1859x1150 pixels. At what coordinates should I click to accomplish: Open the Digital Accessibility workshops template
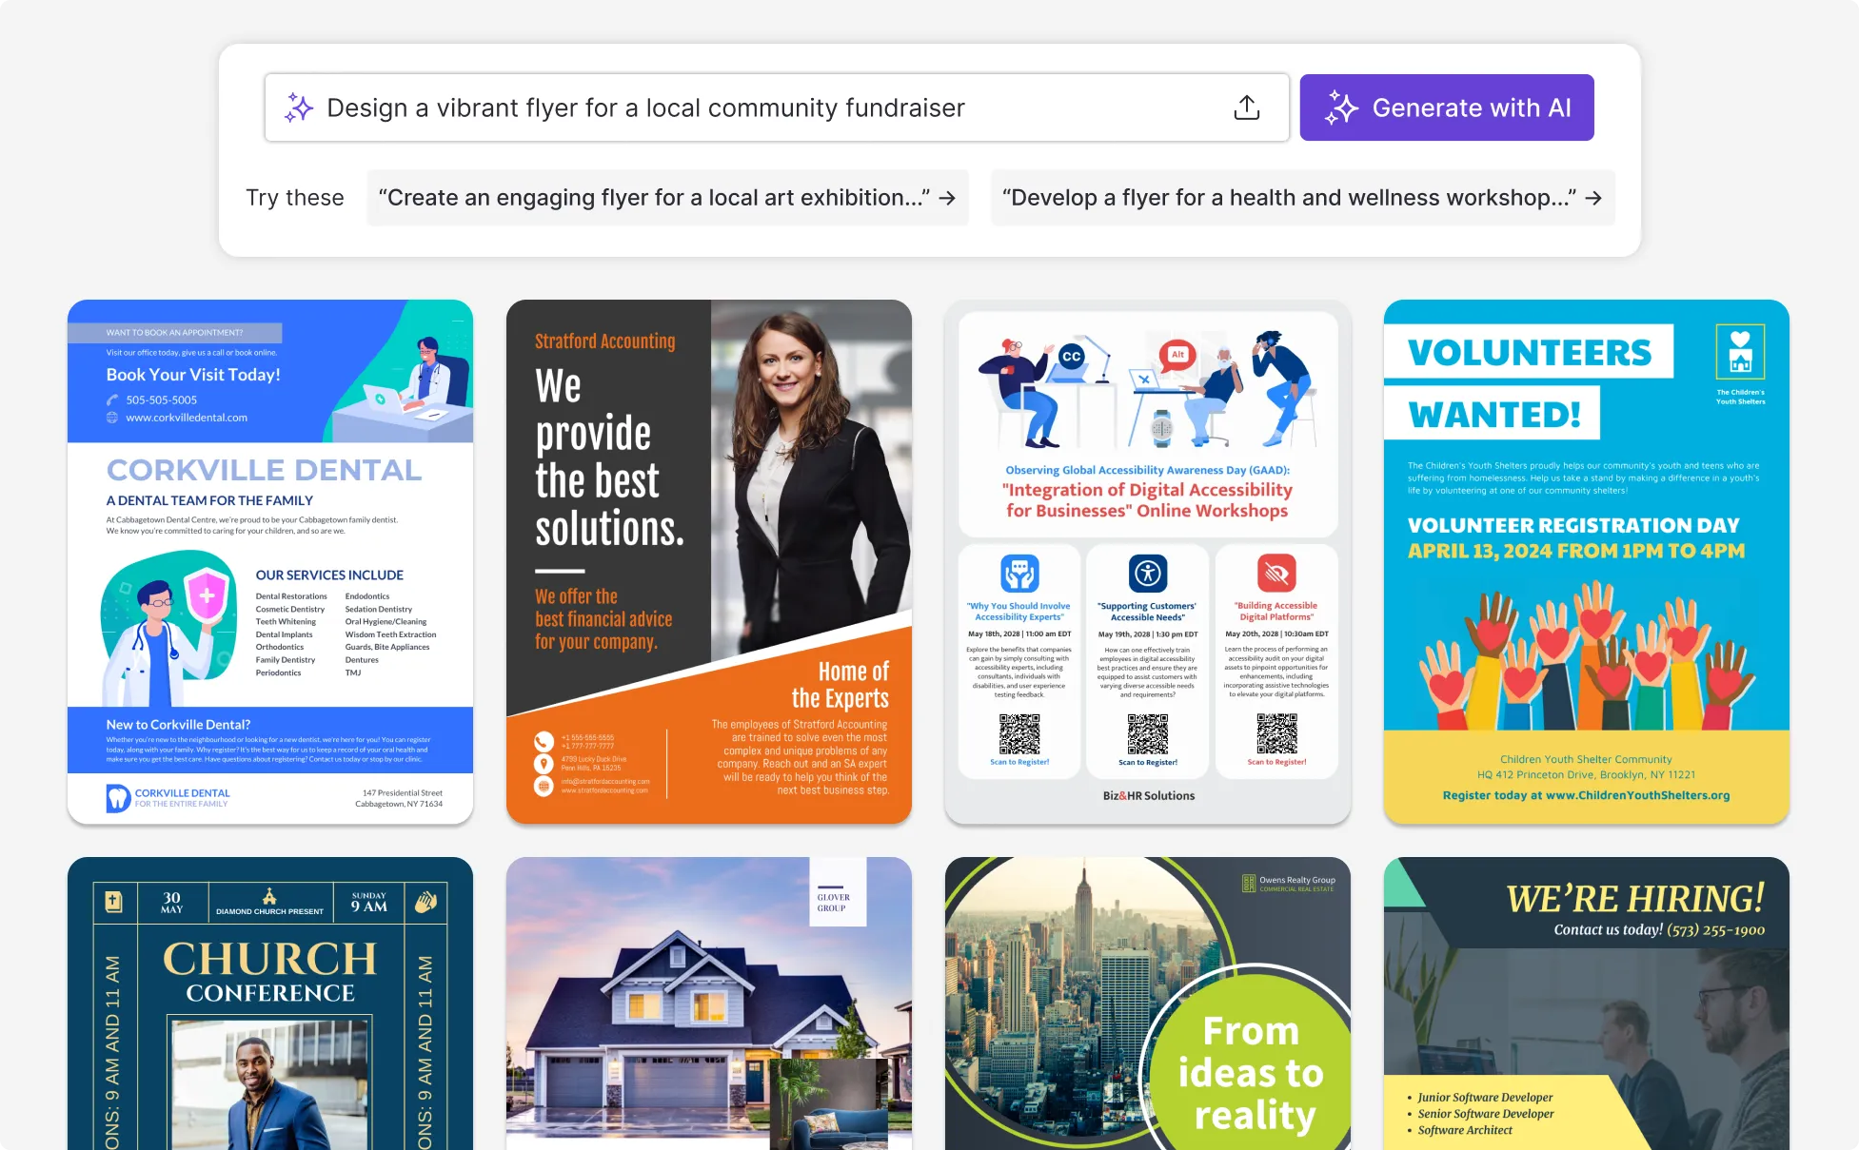click(1147, 561)
